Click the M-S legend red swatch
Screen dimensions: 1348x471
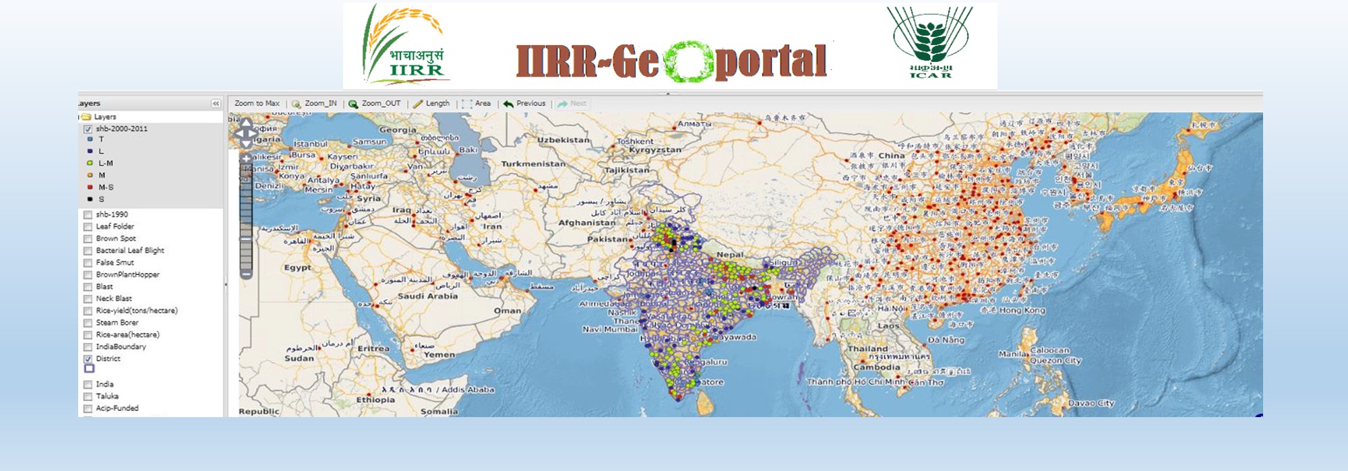(90, 187)
